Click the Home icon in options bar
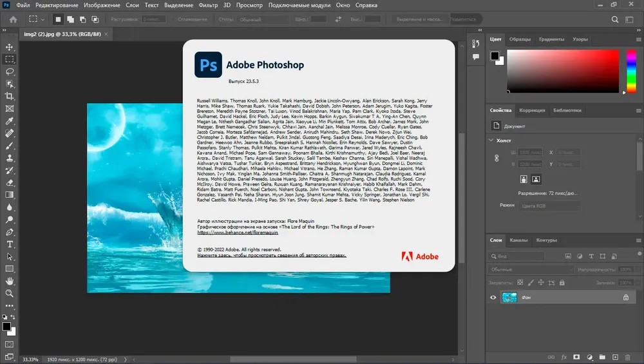Screen dimensions: 644x364 13,19
